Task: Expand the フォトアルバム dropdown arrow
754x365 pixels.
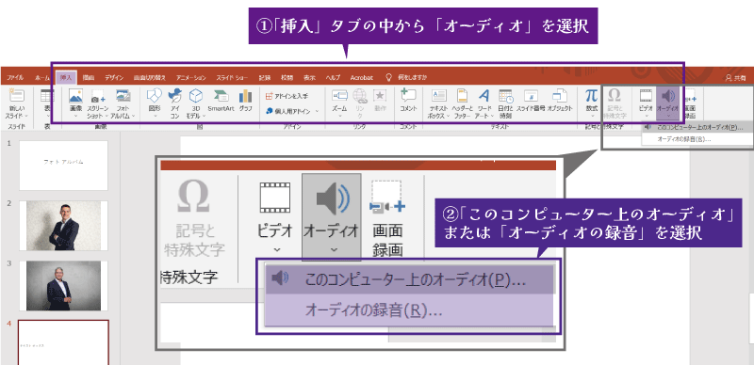Action: pyautogui.click(x=133, y=117)
